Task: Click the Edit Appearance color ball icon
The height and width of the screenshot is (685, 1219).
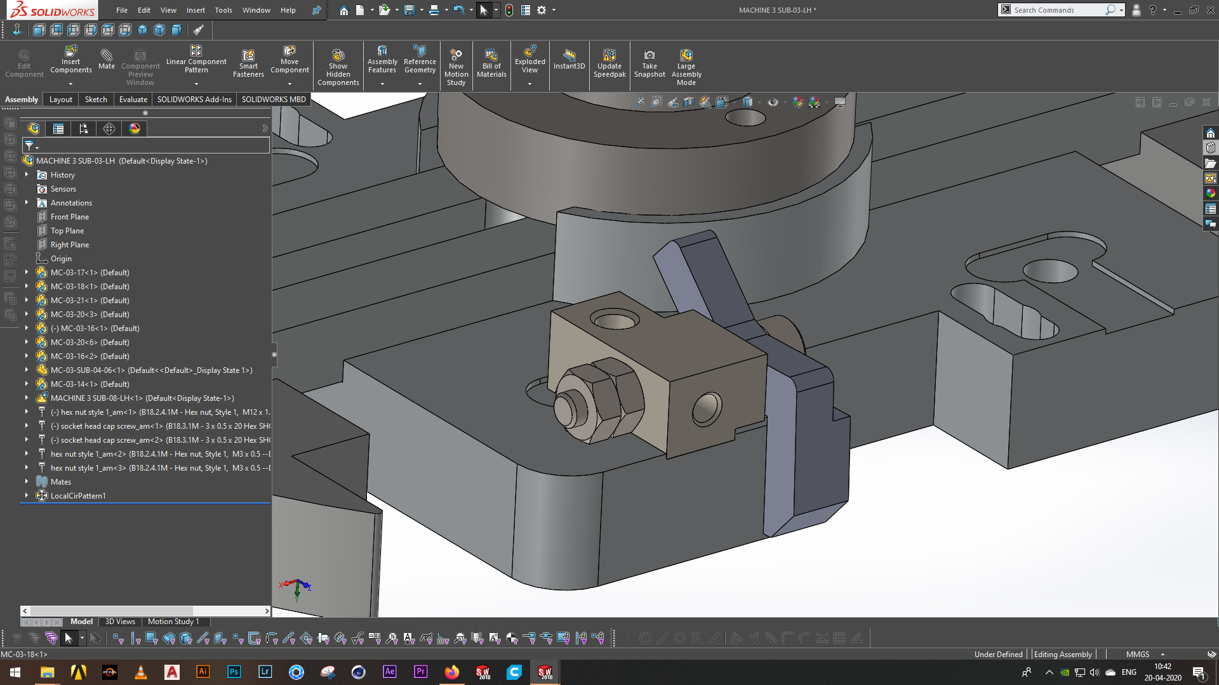Action: [x=798, y=102]
